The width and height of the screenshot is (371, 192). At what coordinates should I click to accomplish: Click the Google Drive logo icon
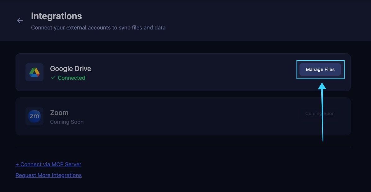(x=34, y=72)
